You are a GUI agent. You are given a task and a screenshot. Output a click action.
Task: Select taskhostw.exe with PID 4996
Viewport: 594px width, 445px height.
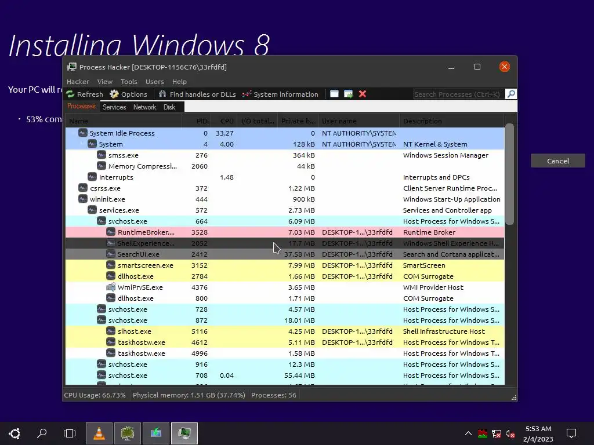(284, 353)
